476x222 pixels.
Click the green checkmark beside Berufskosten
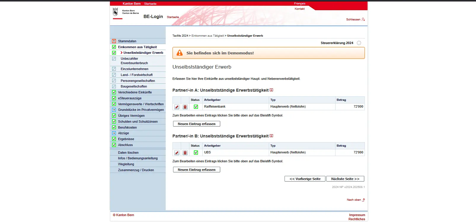114,127
